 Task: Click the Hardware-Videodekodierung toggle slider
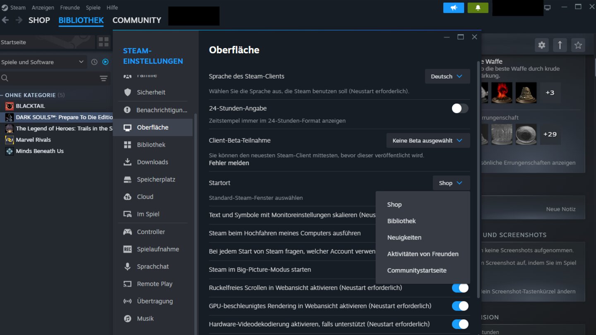click(460, 324)
